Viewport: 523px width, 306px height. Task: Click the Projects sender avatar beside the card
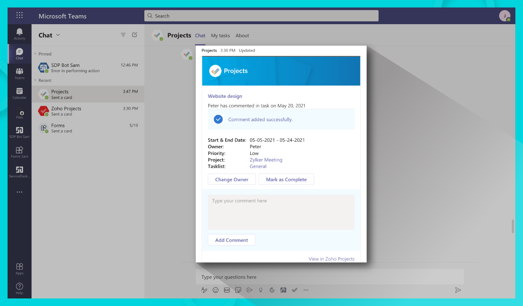tap(187, 54)
